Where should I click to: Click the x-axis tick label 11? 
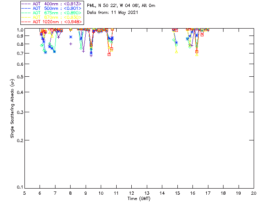[x=116, y=193]
